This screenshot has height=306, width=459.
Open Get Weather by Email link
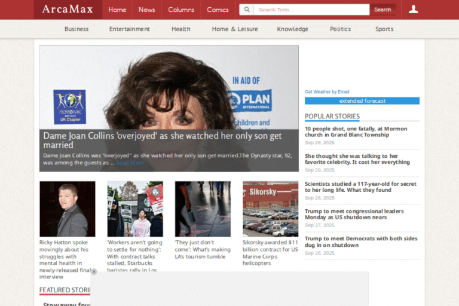pos(327,91)
